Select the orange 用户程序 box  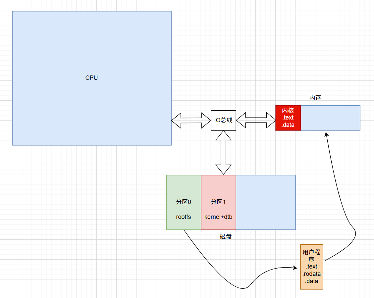(x=311, y=267)
